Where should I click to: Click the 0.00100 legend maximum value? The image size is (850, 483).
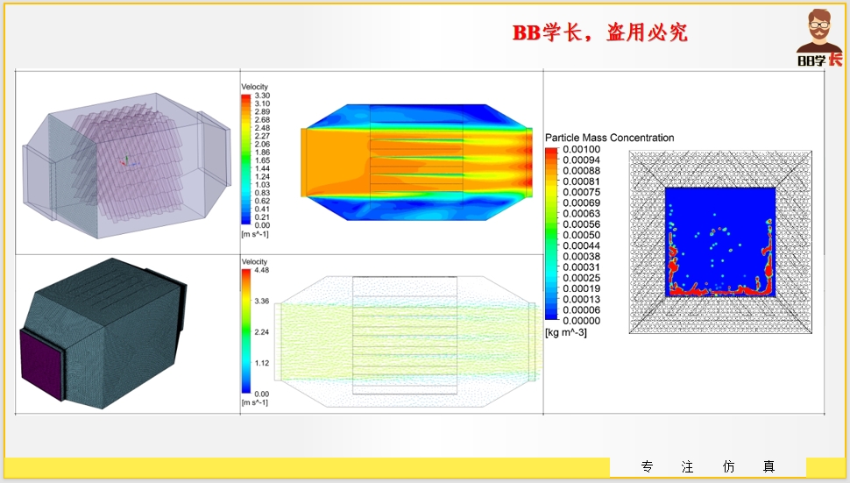coord(582,151)
